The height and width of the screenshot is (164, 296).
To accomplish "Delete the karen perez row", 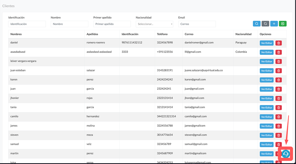I will click(278, 80).
